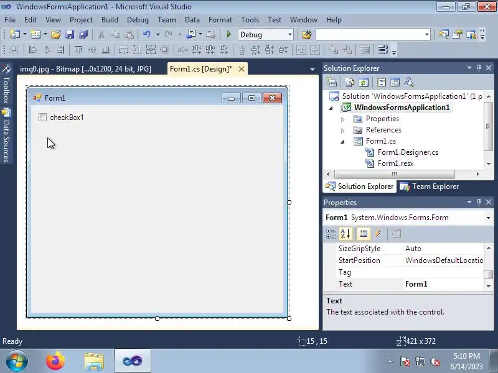
Task: Open the Format menu
Action: coord(220,20)
